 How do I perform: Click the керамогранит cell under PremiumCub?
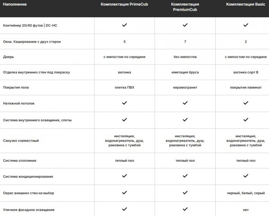(185, 87)
